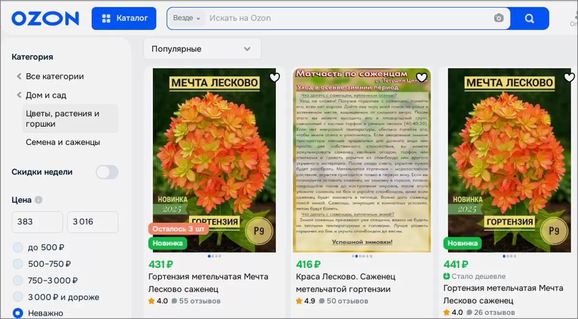Expand the Везде search scope dropdown

coord(187,18)
